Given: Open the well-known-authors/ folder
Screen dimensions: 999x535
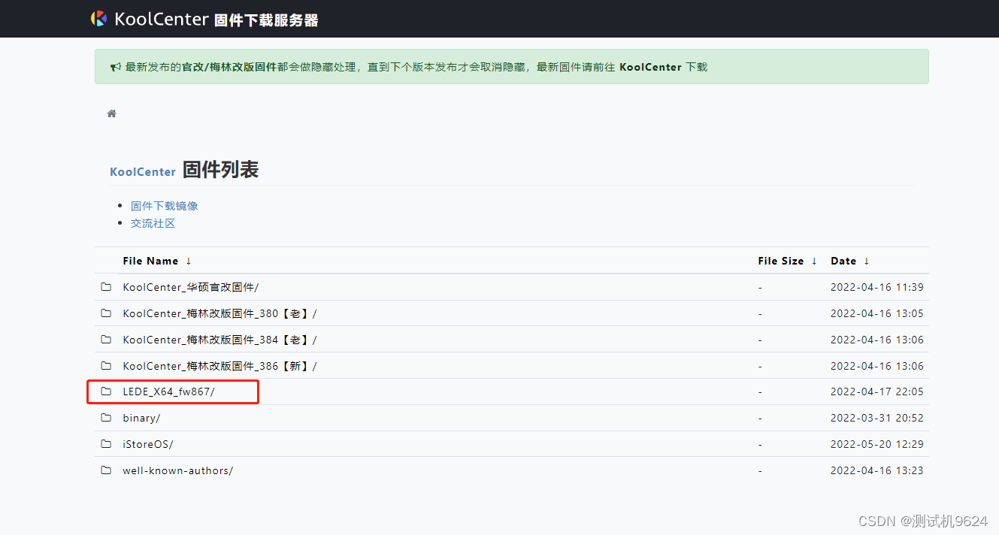Looking at the screenshot, I should [178, 470].
